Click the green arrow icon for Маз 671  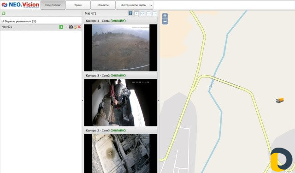pos(61,27)
